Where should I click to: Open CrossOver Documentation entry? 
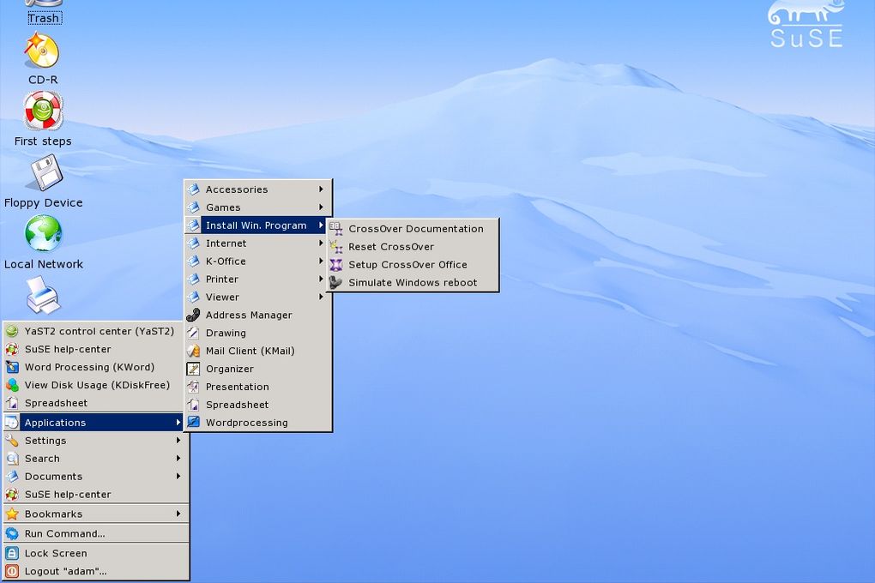(413, 229)
